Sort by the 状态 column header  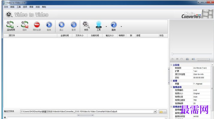click(x=163, y=35)
